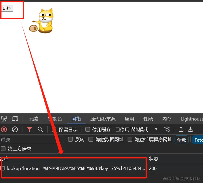Toggle the device toolbar icon
Screen dimensions: 203x183
[x=15, y=119]
